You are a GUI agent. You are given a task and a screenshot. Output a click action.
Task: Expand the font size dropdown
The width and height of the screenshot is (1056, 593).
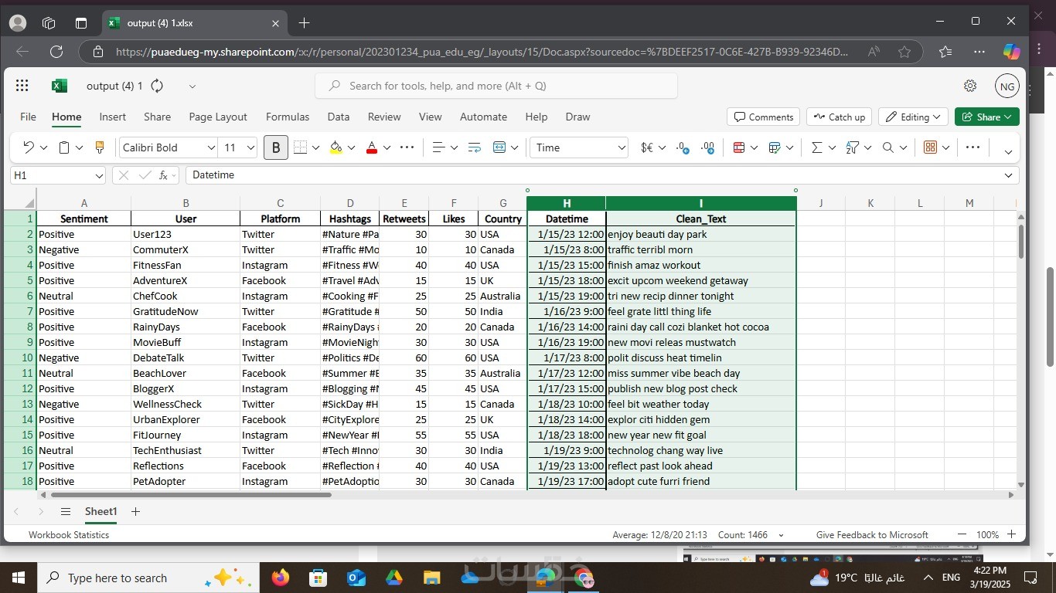tap(250, 147)
